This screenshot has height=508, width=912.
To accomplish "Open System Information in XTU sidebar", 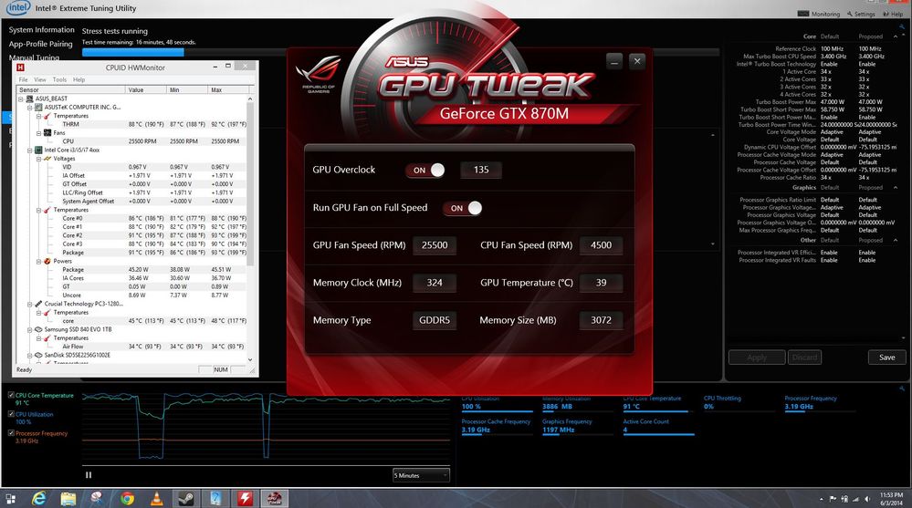I will coord(41,29).
